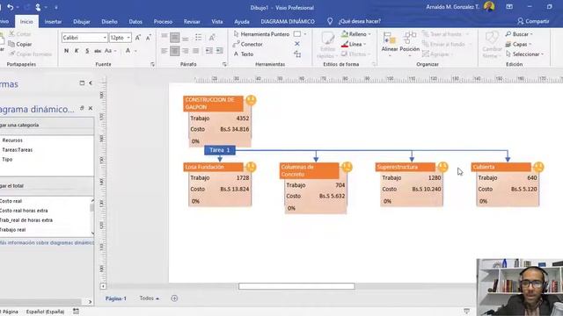Image resolution: width=563 pixels, height=316 pixels.
Task: Open the Párrafo dialog launcher
Action: pos(224,64)
